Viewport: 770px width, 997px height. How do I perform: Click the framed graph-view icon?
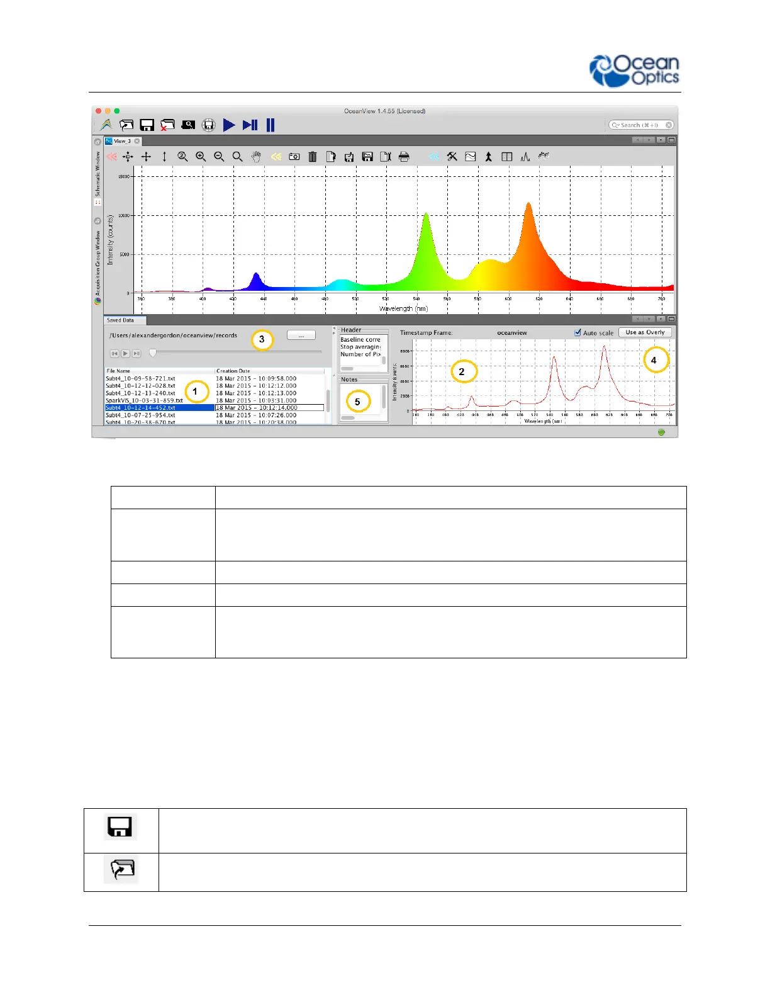click(471, 157)
